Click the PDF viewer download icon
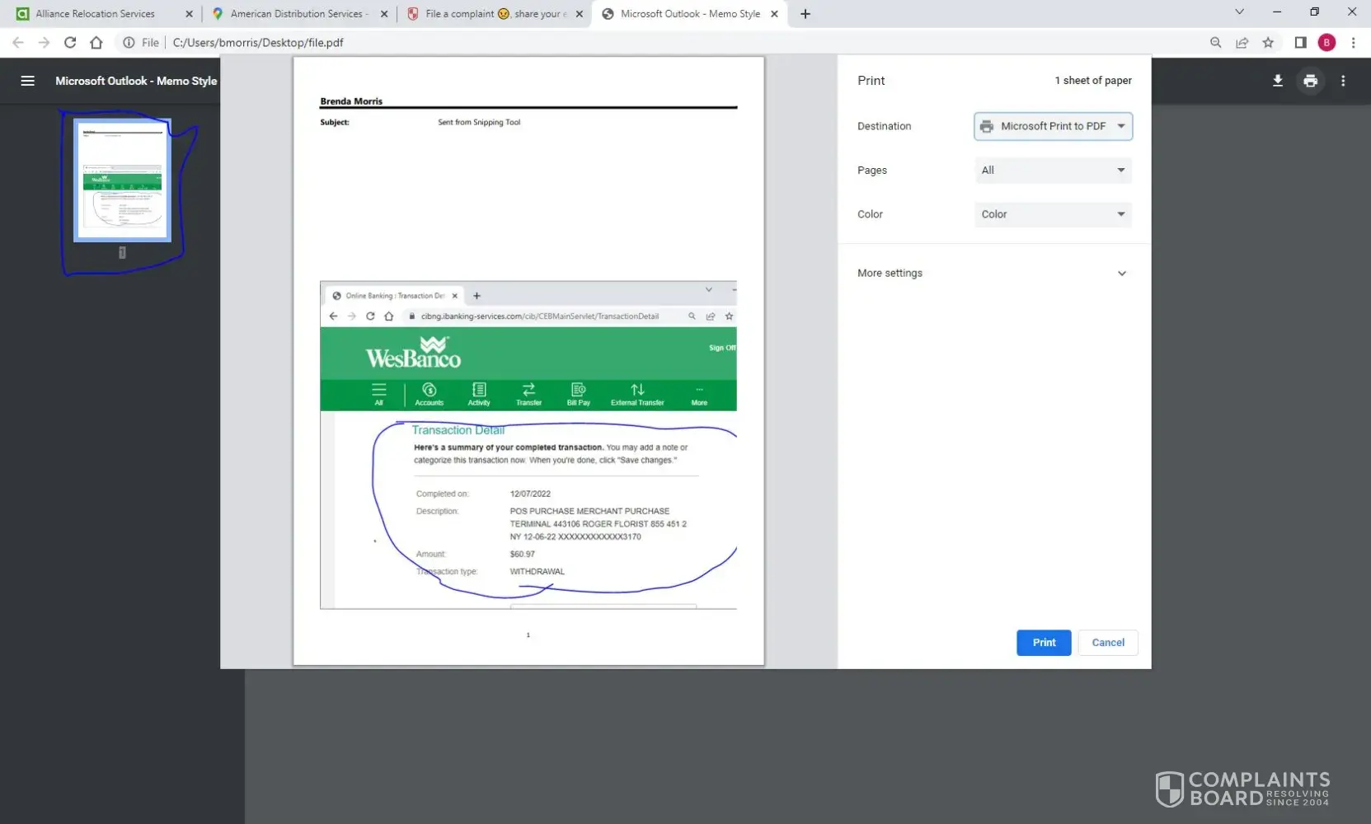Image resolution: width=1371 pixels, height=824 pixels. (x=1277, y=81)
